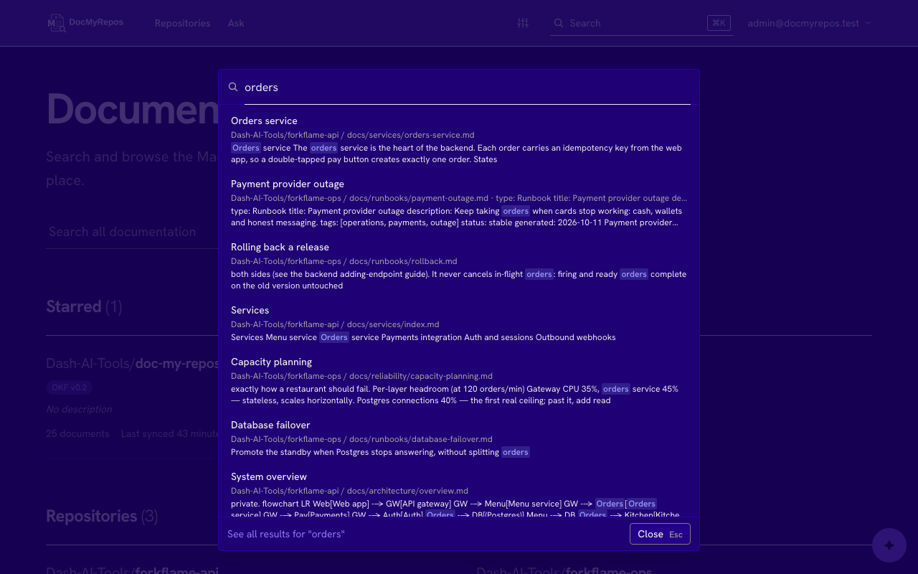
Task: Open the Services result
Action: tap(459, 324)
